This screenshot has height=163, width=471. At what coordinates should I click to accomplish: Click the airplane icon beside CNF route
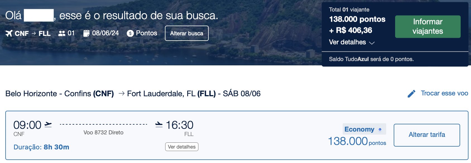coord(9,33)
